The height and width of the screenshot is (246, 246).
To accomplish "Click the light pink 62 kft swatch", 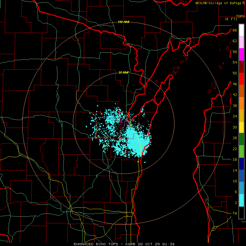I will click(241, 42).
